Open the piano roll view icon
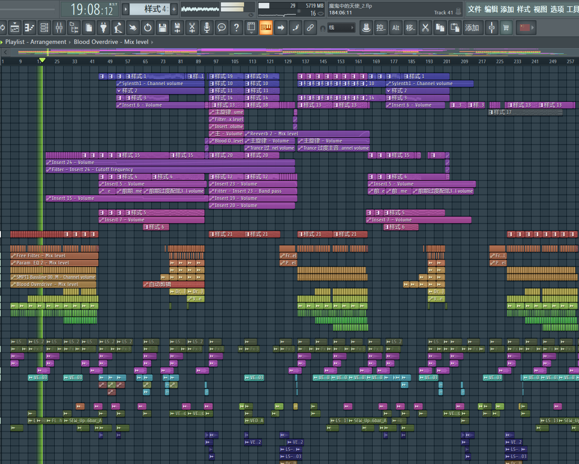Viewport: 579px width, 464px height. (30, 28)
